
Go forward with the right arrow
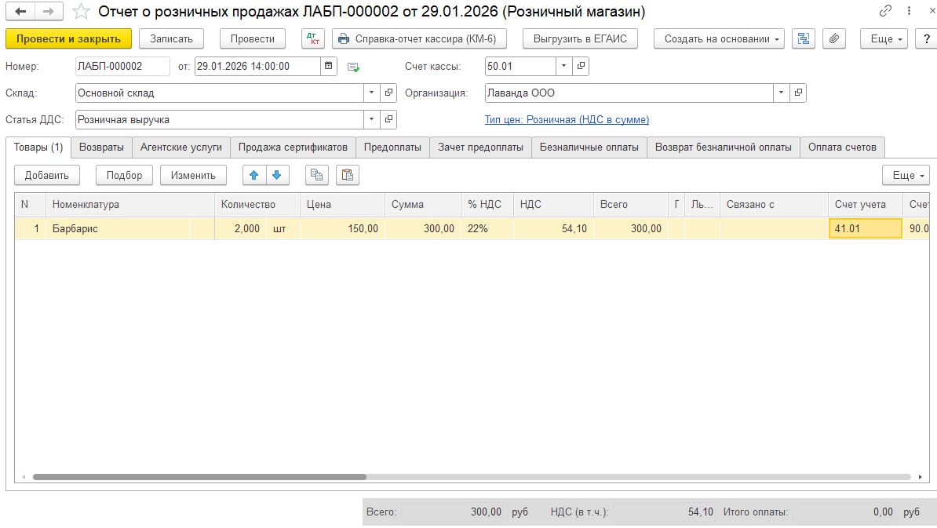[x=49, y=11]
